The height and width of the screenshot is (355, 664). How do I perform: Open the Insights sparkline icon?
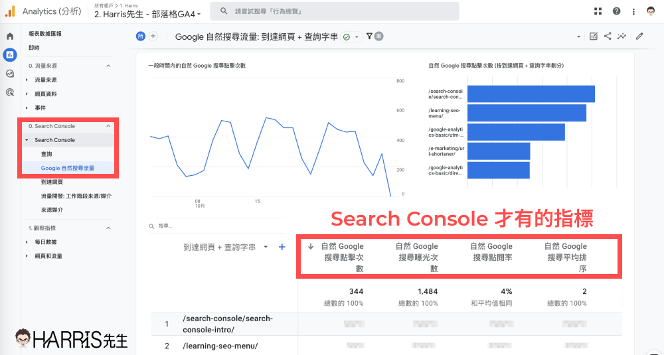click(x=622, y=36)
